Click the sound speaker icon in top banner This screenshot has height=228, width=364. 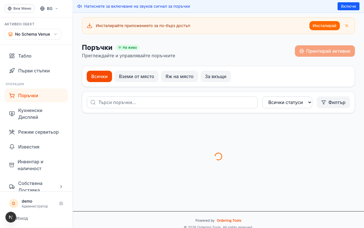click(79, 6)
